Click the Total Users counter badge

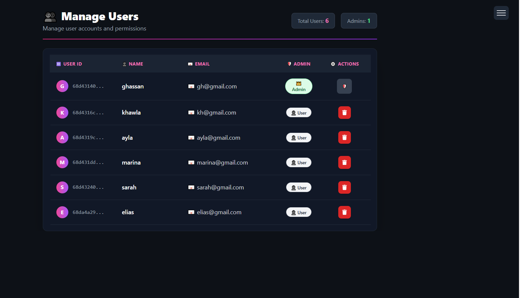[x=313, y=21]
